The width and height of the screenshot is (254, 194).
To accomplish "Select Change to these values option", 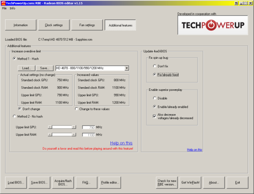I will [77, 109].
